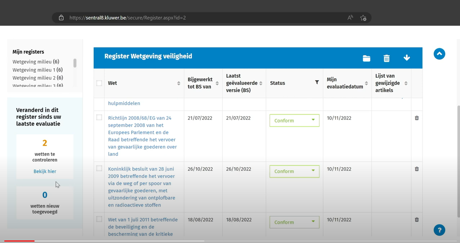Click the favorites star in address bar

click(363, 18)
